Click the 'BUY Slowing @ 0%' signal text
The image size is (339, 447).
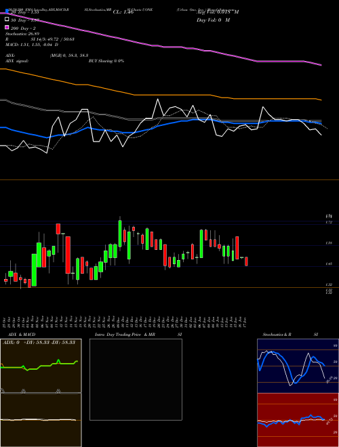pyautogui.click(x=106, y=61)
